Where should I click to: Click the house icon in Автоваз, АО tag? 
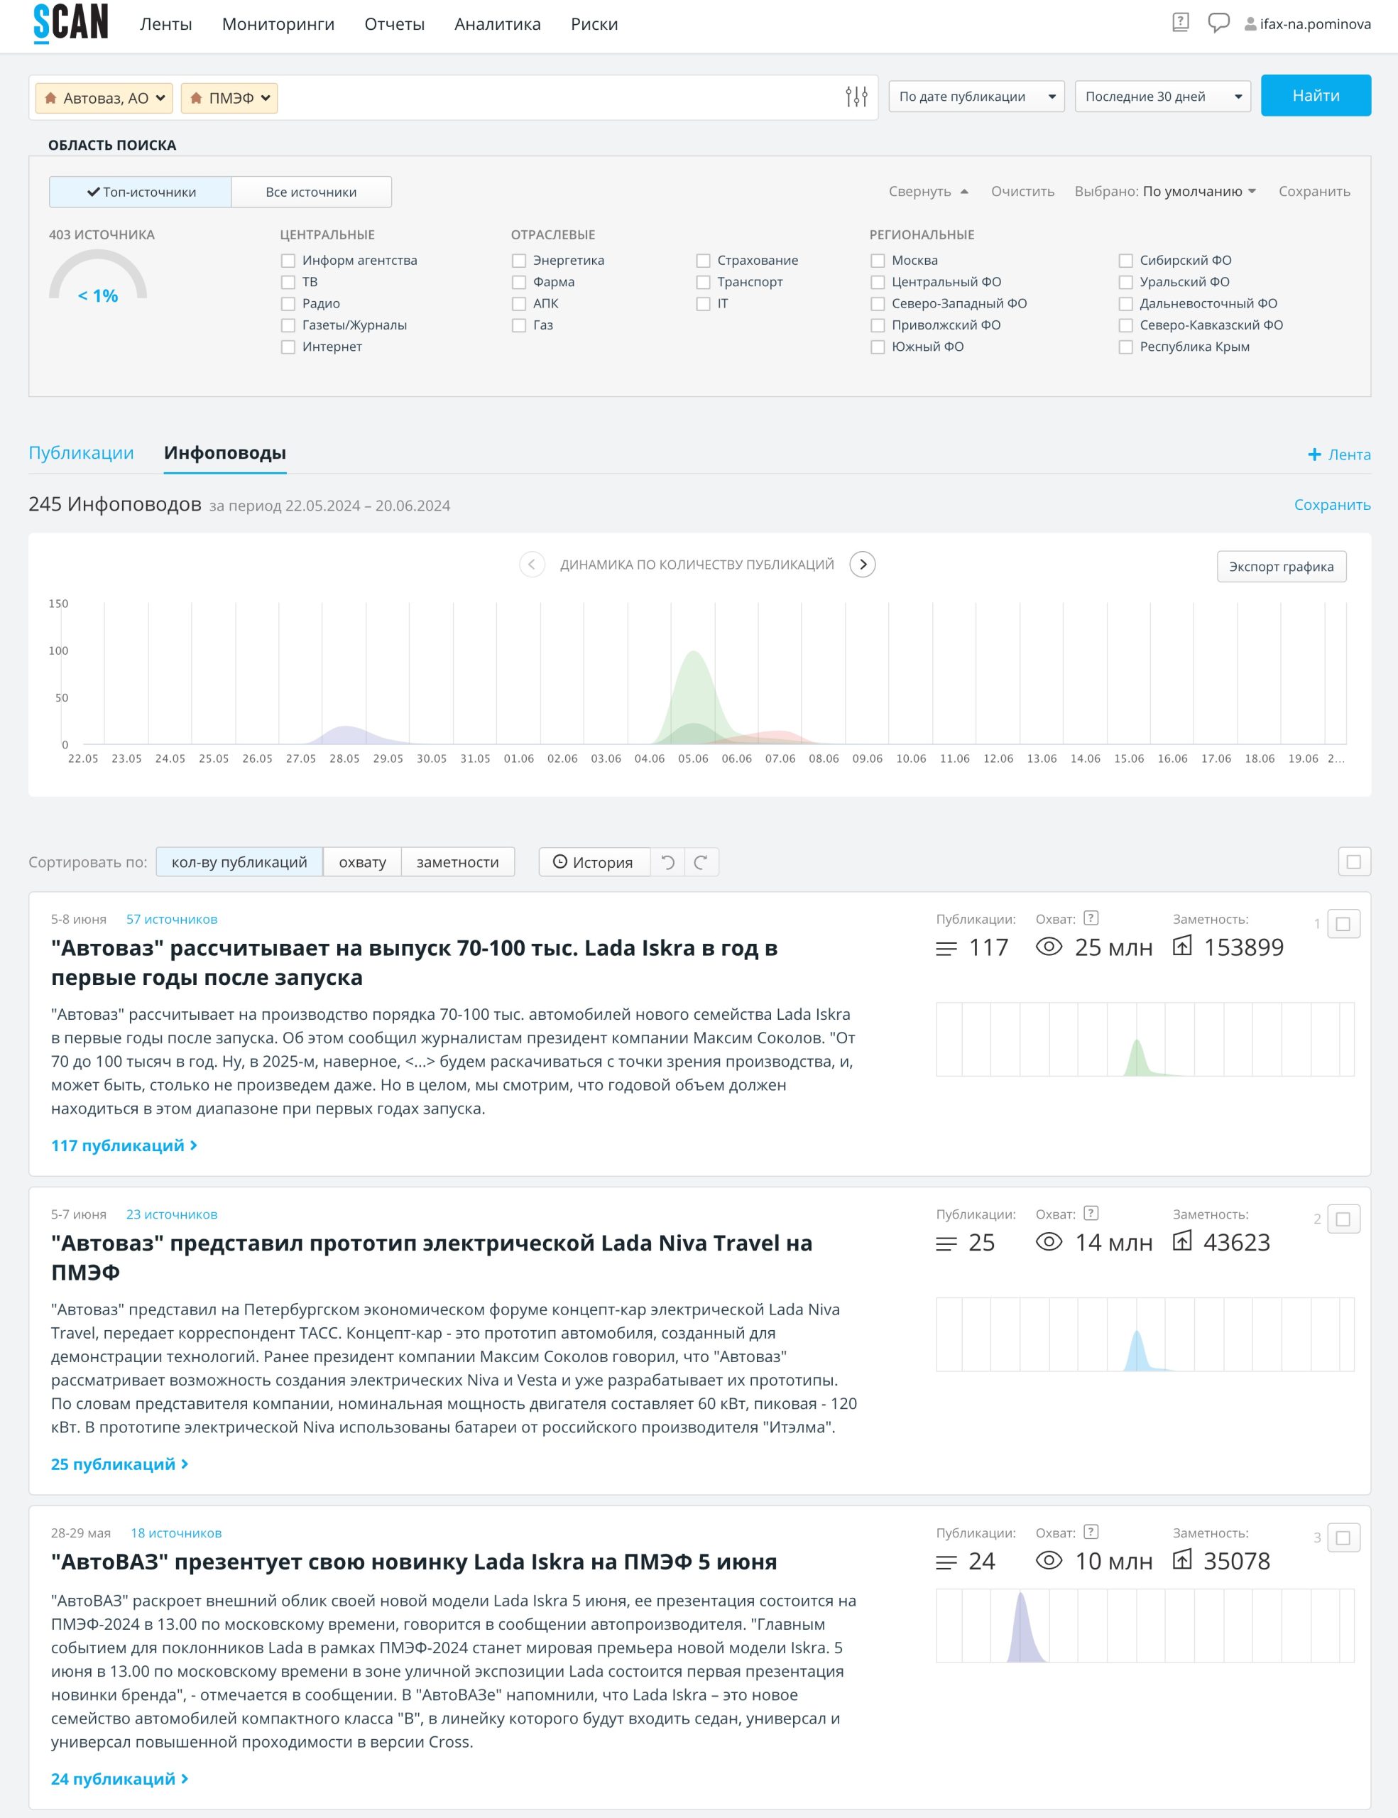click(x=50, y=98)
